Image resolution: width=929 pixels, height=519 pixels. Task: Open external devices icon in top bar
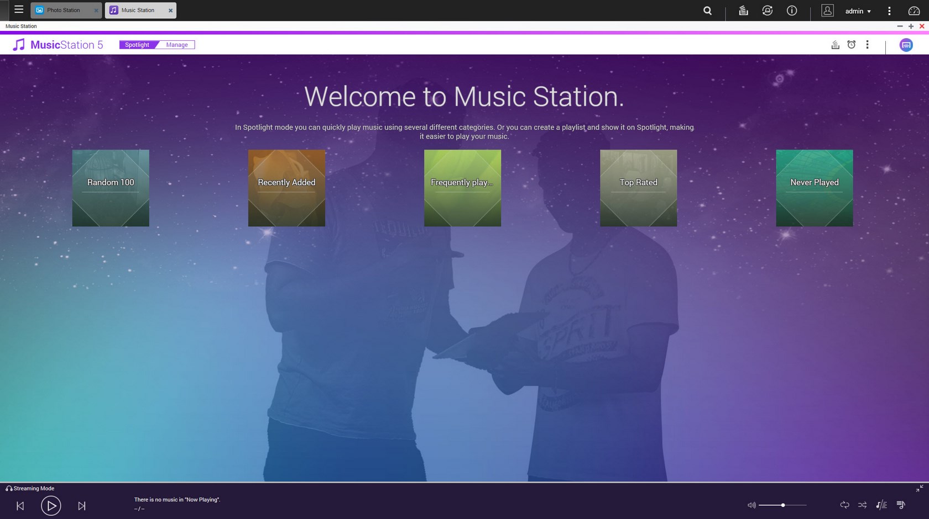(768, 10)
